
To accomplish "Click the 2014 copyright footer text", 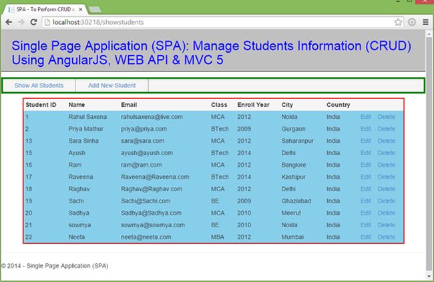I will pos(55,266).
